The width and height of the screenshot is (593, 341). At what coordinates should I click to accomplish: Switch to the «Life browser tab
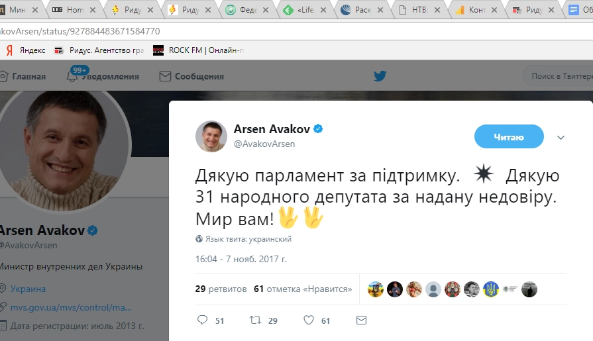pos(304,10)
